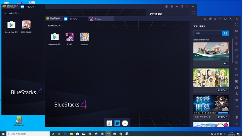Click the volume speaker icon in sidebar
Image resolution: width=243 pixels, height=137 pixels.
pyautogui.click(x=237, y=31)
